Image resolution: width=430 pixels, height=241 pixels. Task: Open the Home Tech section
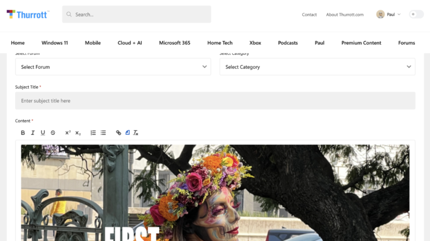220,43
